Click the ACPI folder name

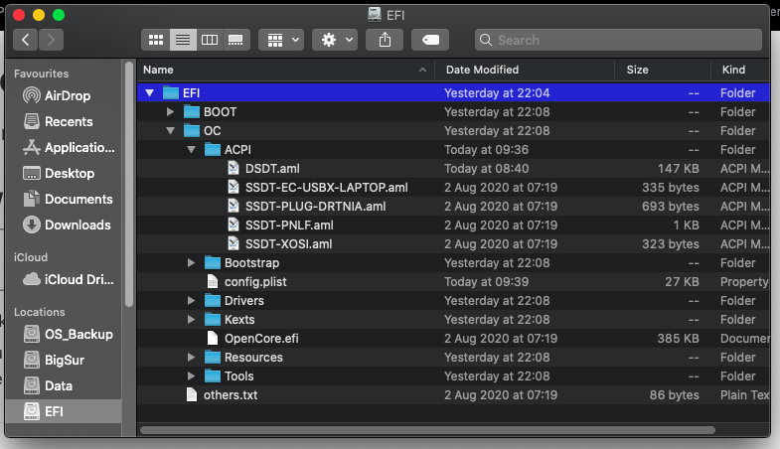(x=237, y=150)
